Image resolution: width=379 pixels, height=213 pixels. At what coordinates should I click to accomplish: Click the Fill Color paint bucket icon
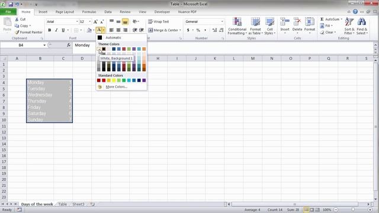pyautogui.click(x=89, y=30)
